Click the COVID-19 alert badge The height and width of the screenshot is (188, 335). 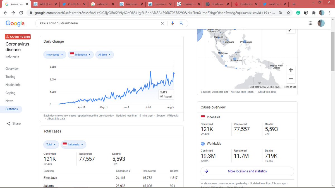18,37
